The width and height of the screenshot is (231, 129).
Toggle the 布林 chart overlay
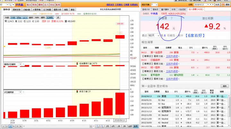tap(37, 18)
